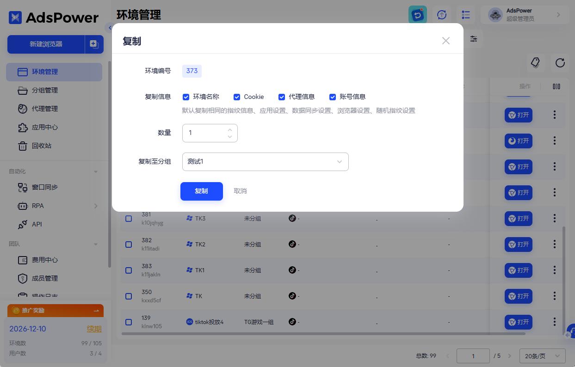
Task: Open more options for row TK2
Action: [x=555, y=244]
